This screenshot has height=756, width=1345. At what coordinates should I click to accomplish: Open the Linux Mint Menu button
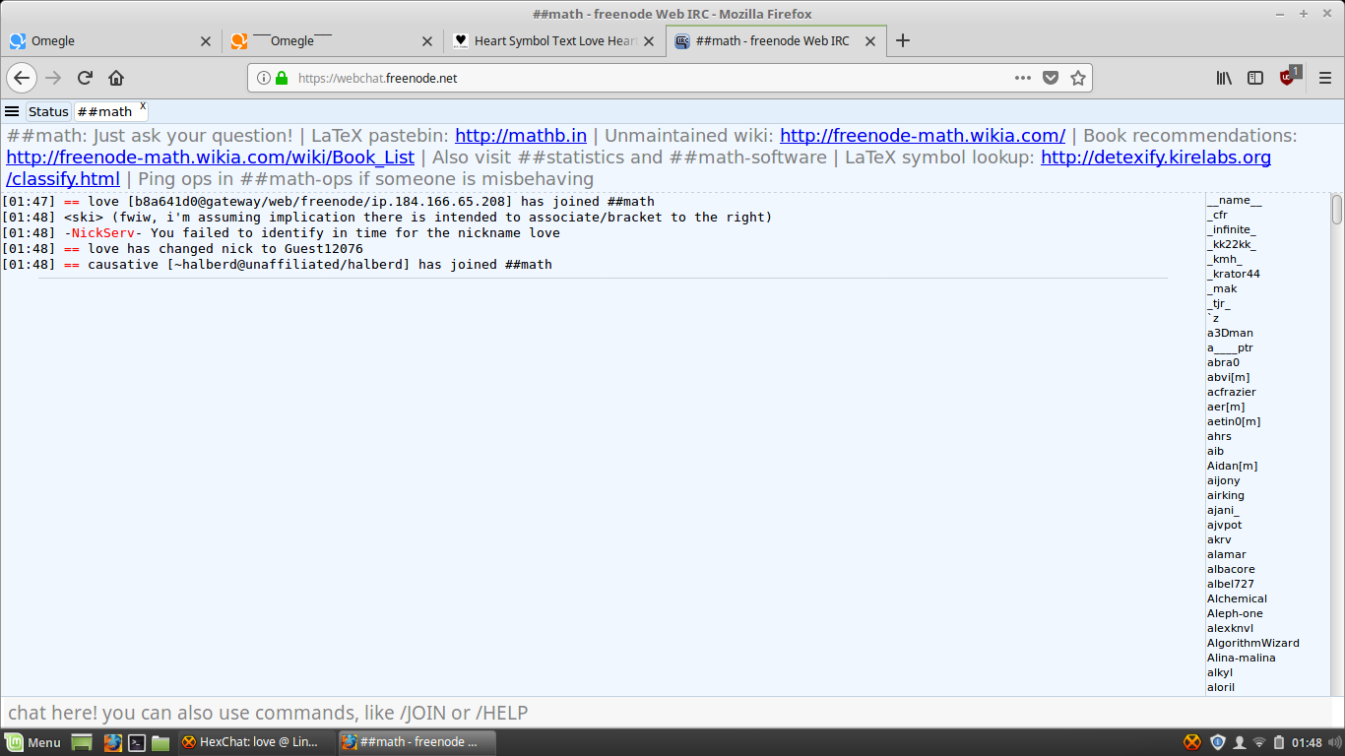(x=33, y=742)
